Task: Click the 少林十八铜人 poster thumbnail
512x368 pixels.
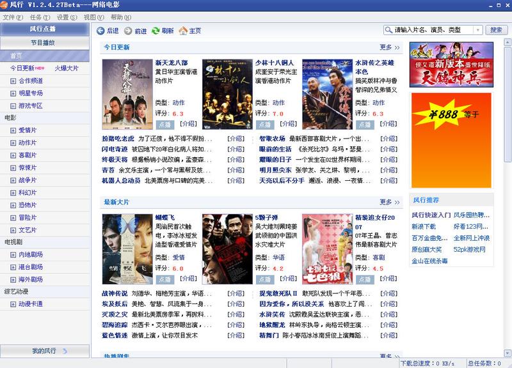Action: 227,94
